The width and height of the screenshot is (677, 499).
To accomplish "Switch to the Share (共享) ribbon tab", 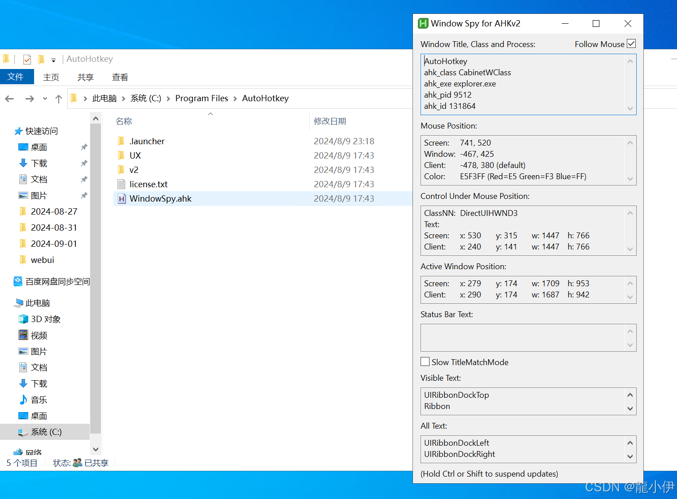I will click(x=85, y=77).
